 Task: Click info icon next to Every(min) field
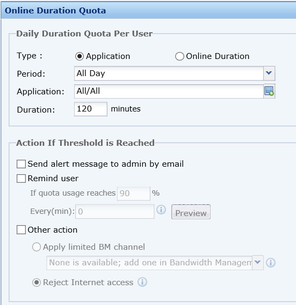point(161,210)
